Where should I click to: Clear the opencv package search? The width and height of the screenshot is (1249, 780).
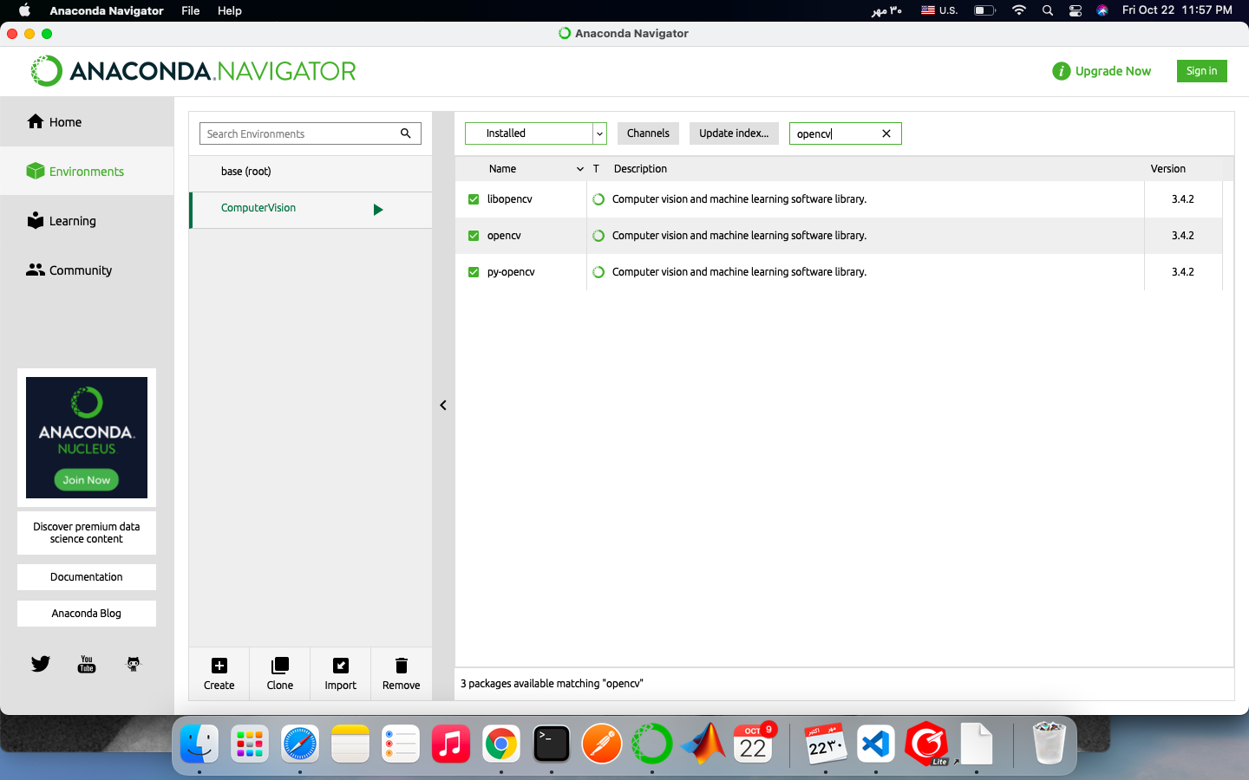pyautogui.click(x=886, y=133)
